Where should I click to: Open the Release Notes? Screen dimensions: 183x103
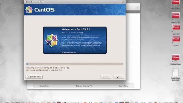pyautogui.click(x=34, y=77)
